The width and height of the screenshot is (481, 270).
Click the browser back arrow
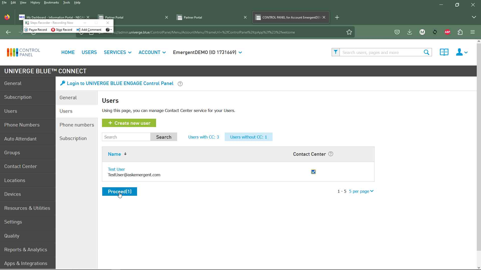8,32
